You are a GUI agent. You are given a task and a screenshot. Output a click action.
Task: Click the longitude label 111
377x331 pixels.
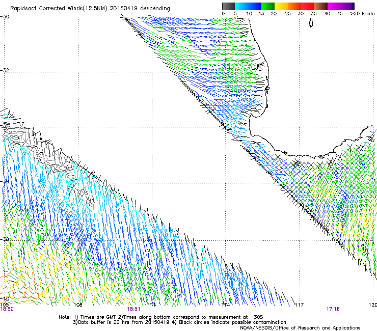coord(151,305)
